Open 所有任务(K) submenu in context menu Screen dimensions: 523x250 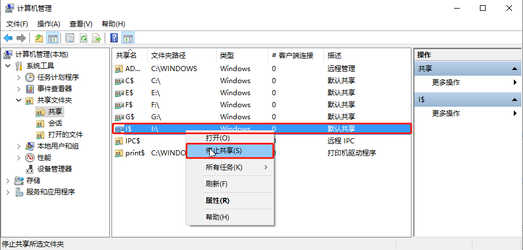[x=230, y=167]
